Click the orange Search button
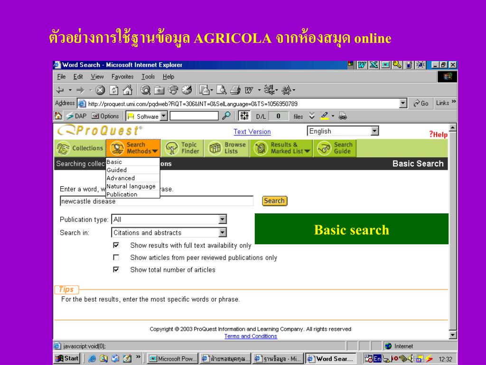Screen dimensions: 486x365 tap(275, 201)
